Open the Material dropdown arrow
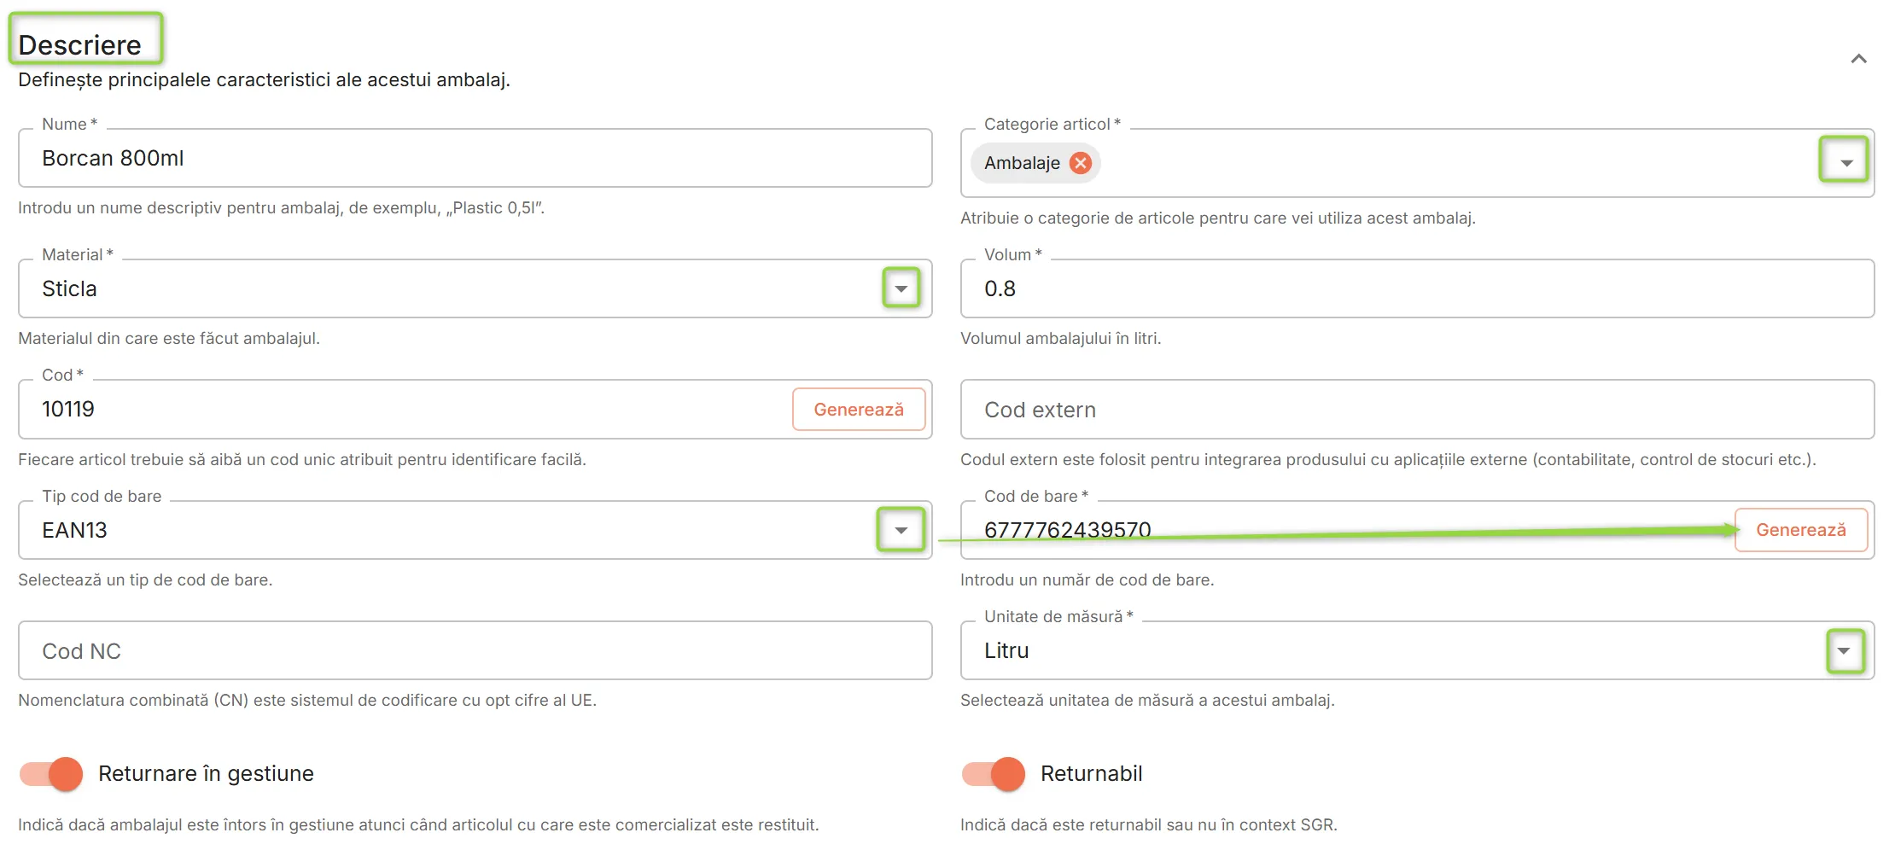1895x856 pixels. 901,288
